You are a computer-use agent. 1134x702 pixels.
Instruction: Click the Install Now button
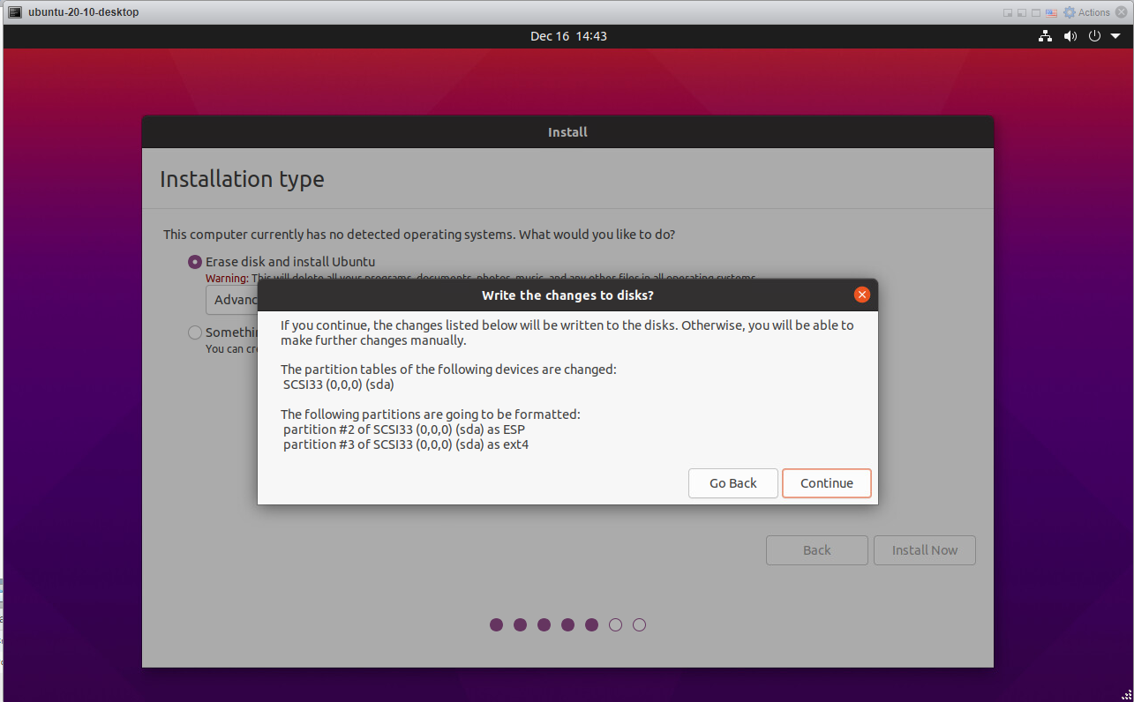coord(924,550)
